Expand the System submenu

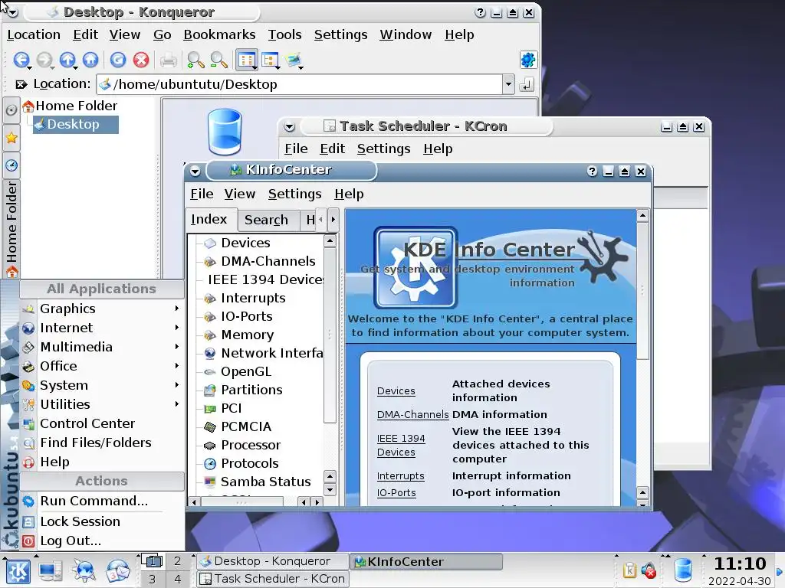(x=102, y=386)
